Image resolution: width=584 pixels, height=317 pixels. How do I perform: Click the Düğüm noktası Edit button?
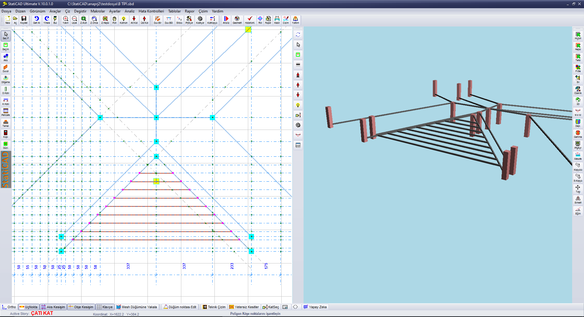pyautogui.click(x=180, y=307)
